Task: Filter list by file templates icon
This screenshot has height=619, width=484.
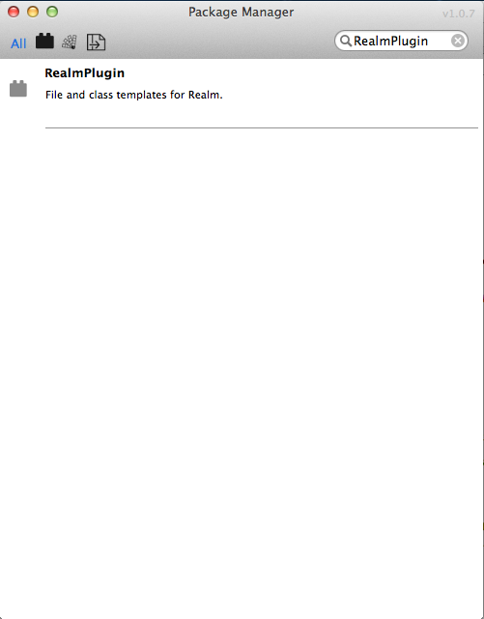Action: point(96,42)
